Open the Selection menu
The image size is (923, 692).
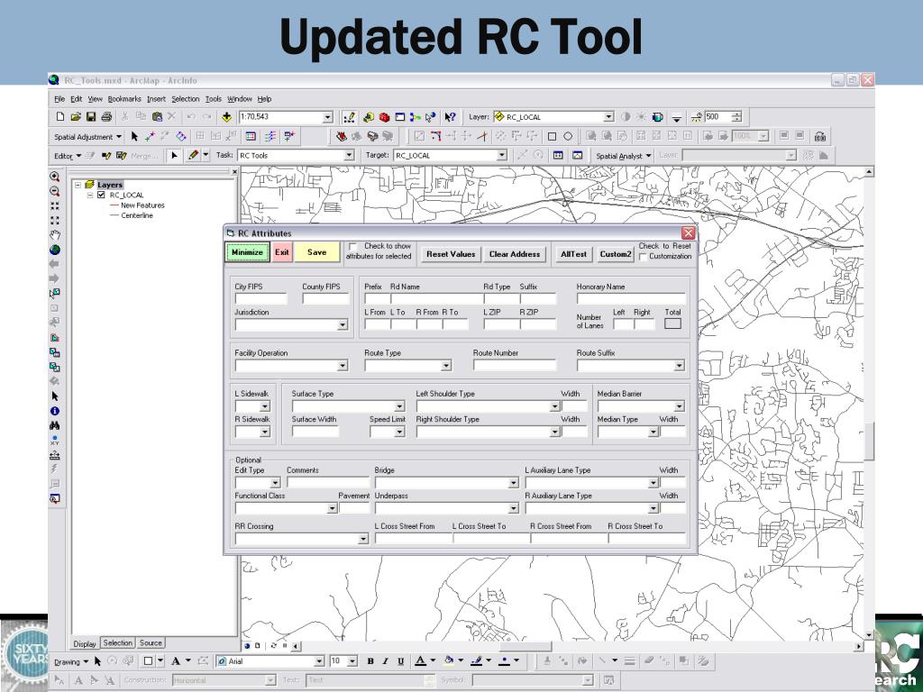[x=186, y=99]
